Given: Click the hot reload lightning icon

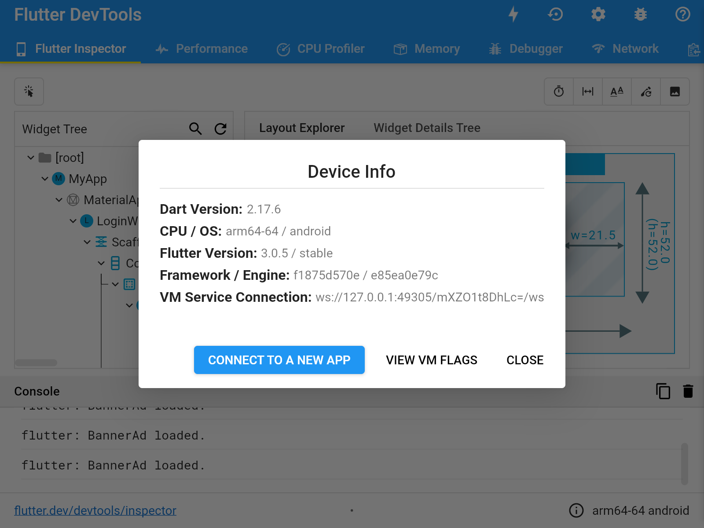Looking at the screenshot, I should (513, 15).
